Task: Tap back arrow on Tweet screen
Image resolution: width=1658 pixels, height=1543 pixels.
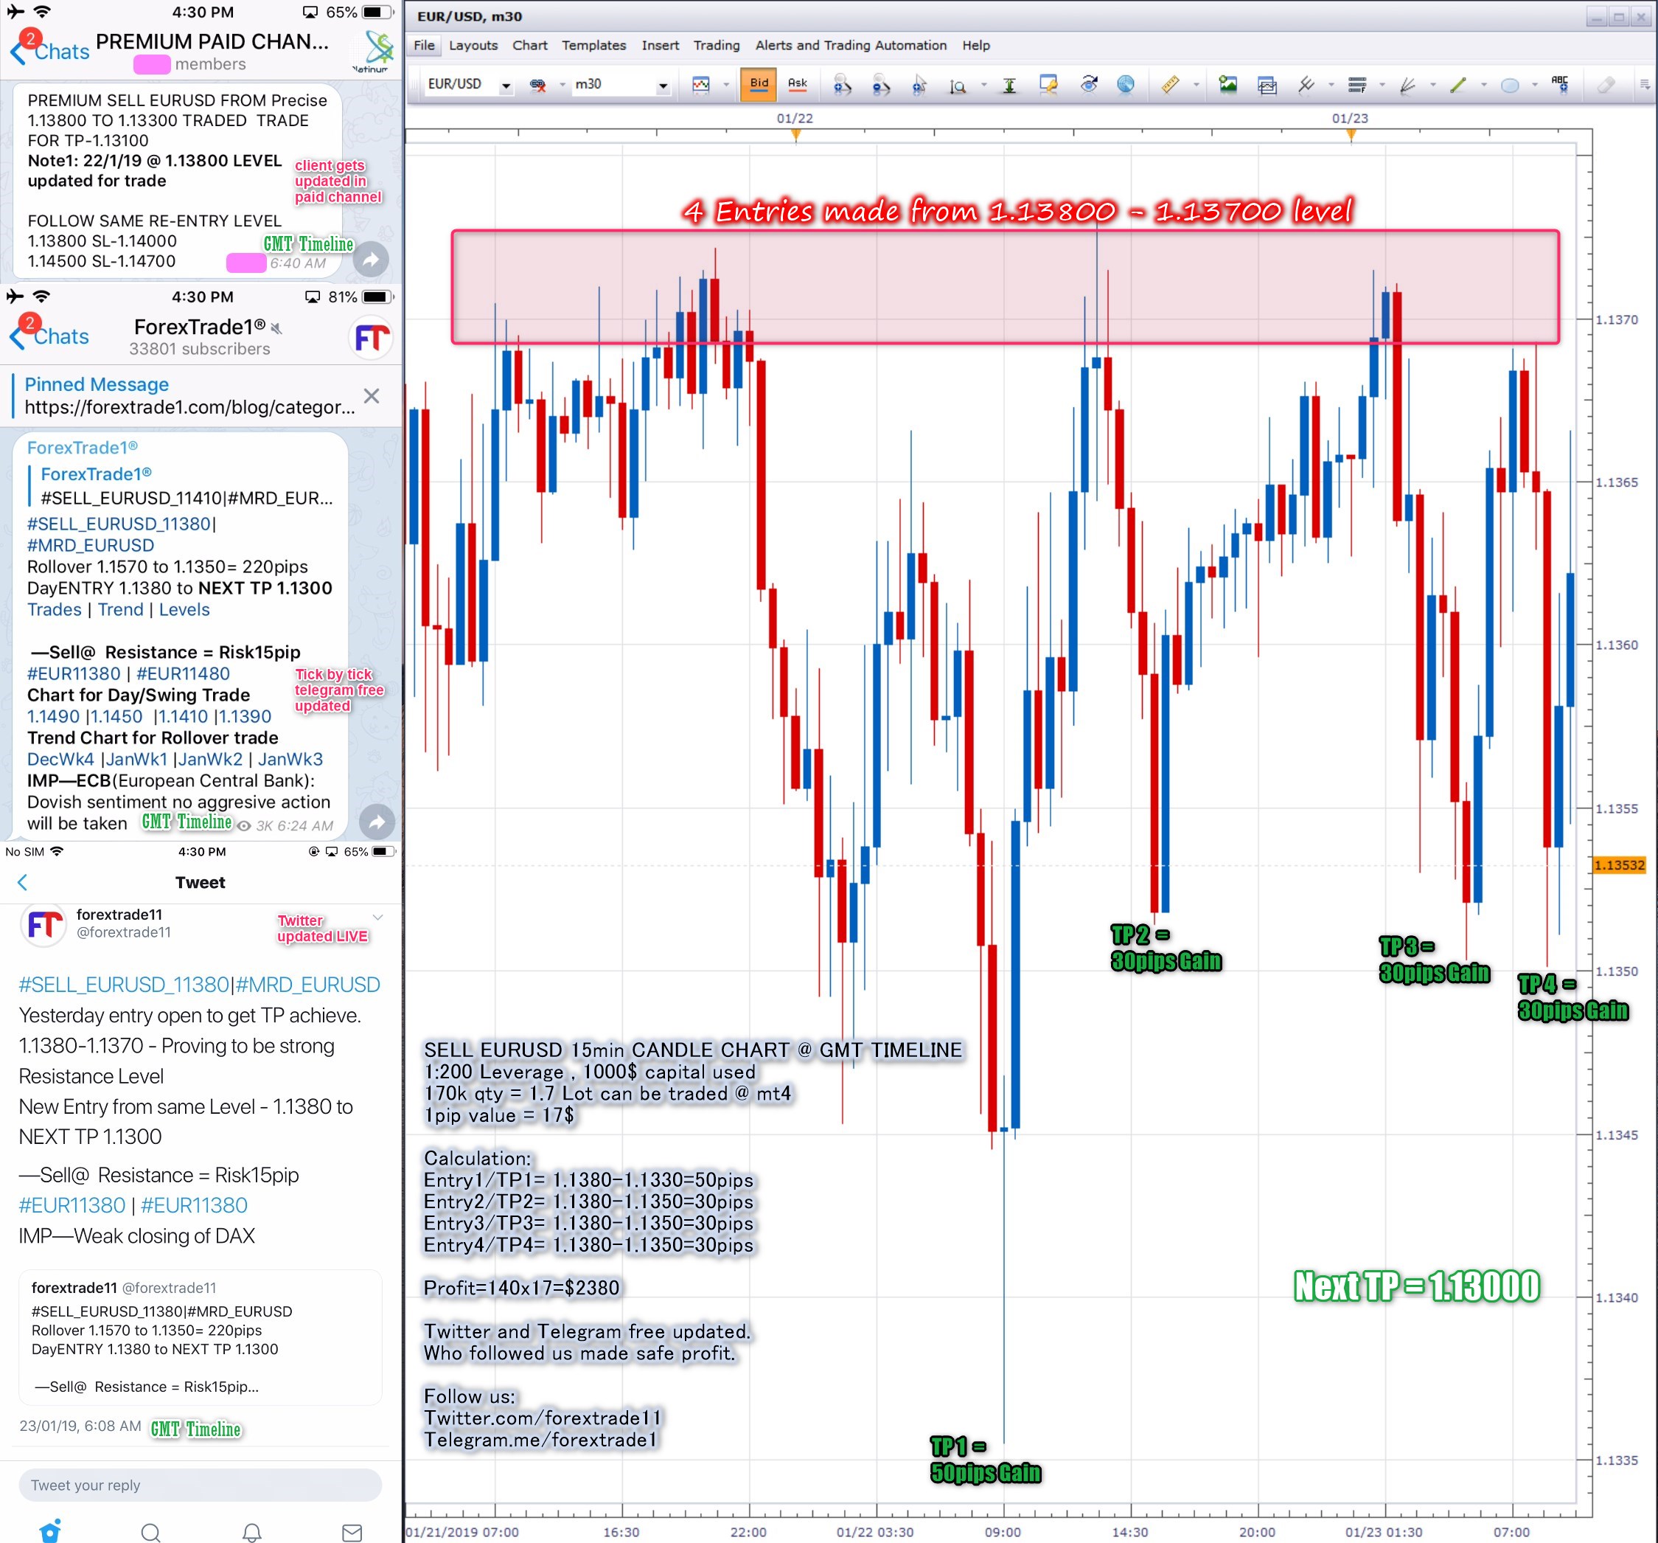Action: [x=23, y=882]
